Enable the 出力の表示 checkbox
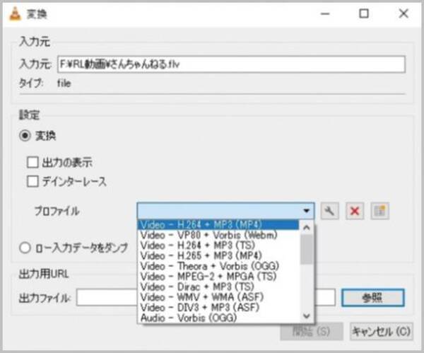This screenshot has width=424, height=353. (x=33, y=162)
